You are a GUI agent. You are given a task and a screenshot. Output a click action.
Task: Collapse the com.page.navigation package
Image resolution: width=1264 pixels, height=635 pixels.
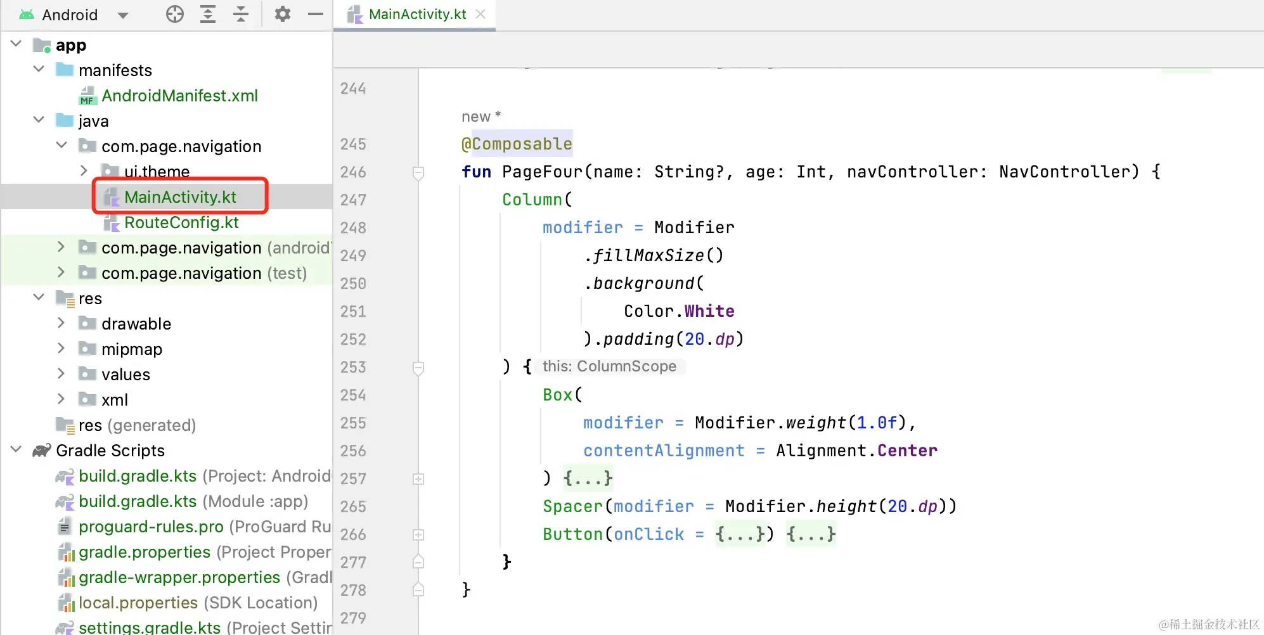[x=62, y=146]
